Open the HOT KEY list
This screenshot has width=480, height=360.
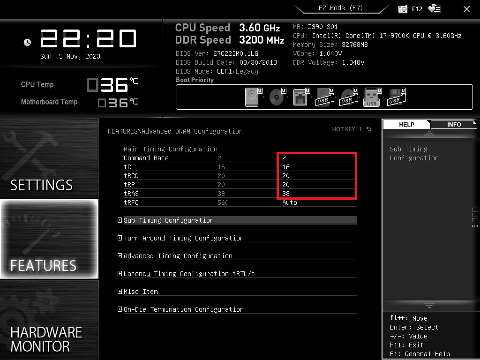click(344, 129)
